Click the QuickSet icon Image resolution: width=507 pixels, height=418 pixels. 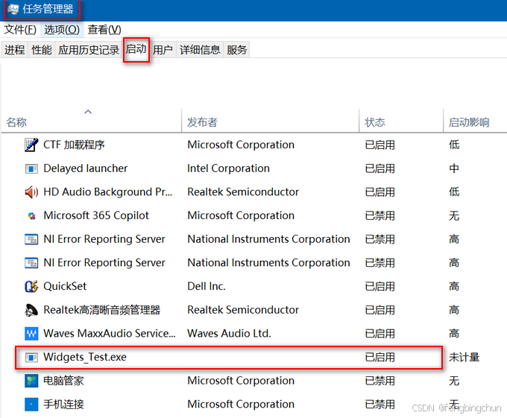point(31,287)
